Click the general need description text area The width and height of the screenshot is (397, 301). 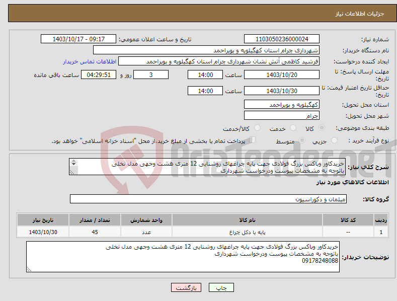click(207, 167)
